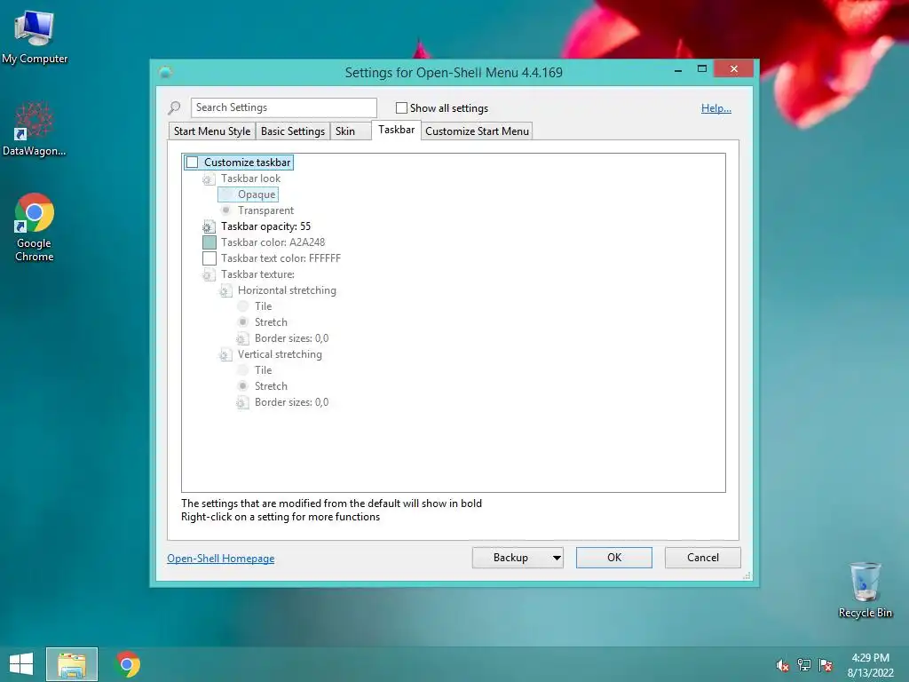Screen dimensions: 909x682
Task: Click the Windows Start button
Action: tap(21, 664)
